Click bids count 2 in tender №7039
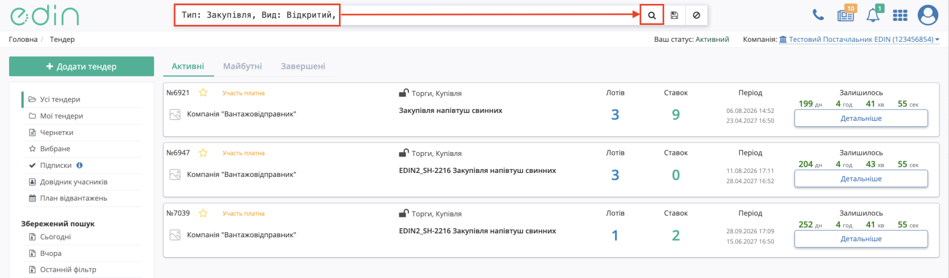Image resolution: width=949 pixels, height=278 pixels. point(676,235)
